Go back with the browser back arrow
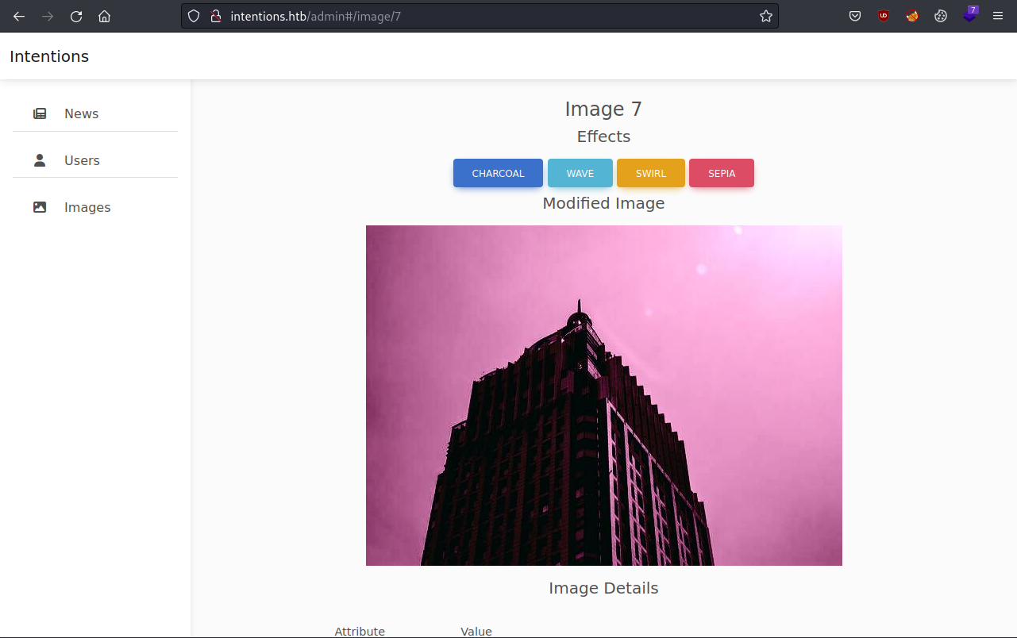Image resolution: width=1017 pixels, height=638 pixels. click(19, 16)
